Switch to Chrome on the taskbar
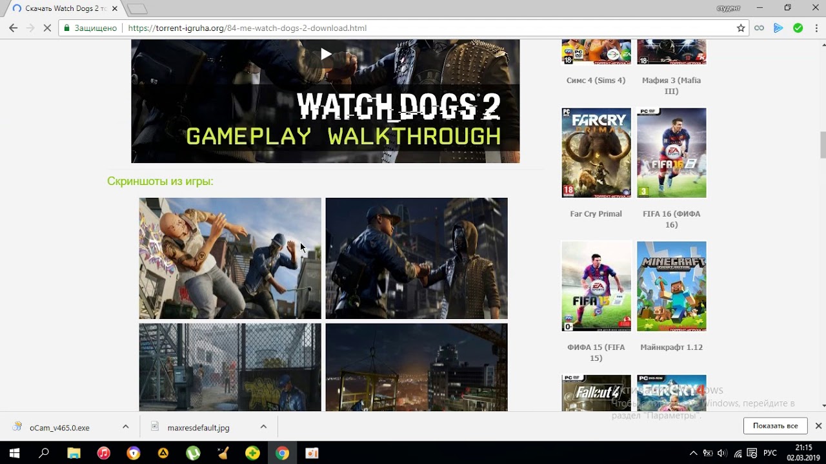This screenshot has width=826, height=464. [x=282, y=453]
